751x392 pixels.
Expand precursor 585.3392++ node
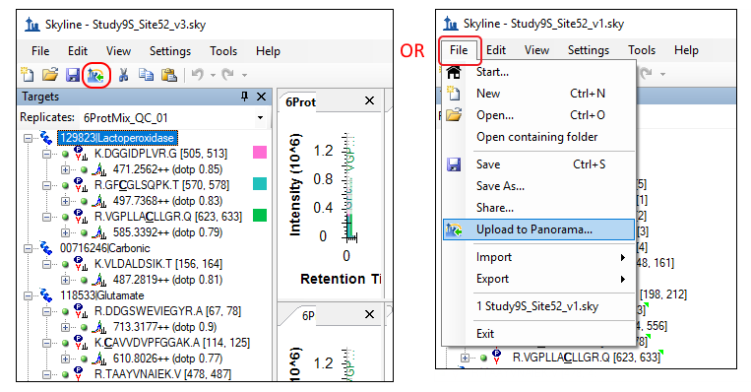coord(65,232)
